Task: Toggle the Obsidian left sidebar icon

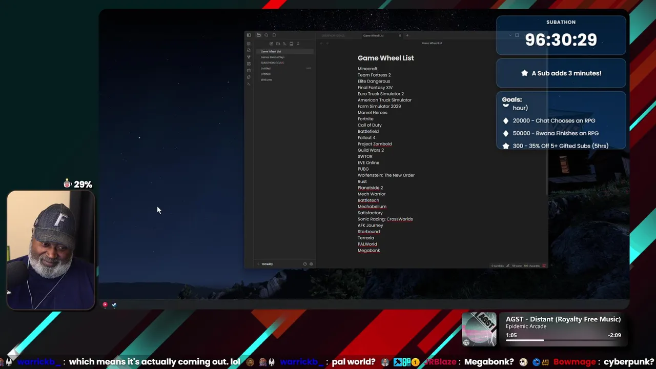Action: point(249,35)
